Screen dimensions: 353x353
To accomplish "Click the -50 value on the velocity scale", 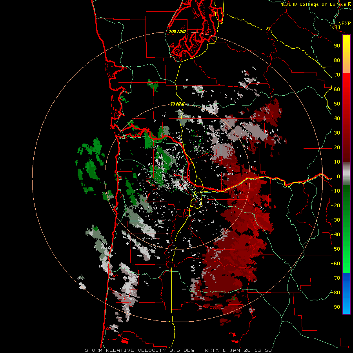I will point(335,249).
